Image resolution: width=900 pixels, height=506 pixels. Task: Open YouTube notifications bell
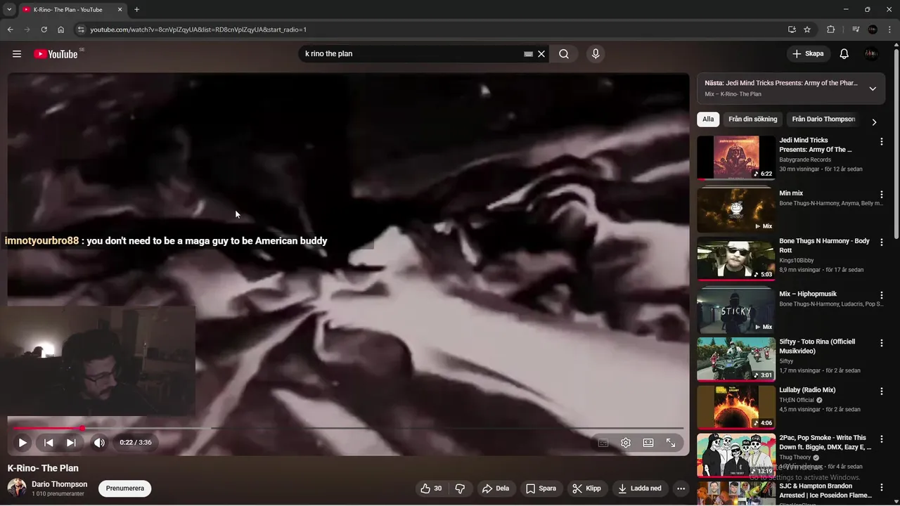(844, 54)
